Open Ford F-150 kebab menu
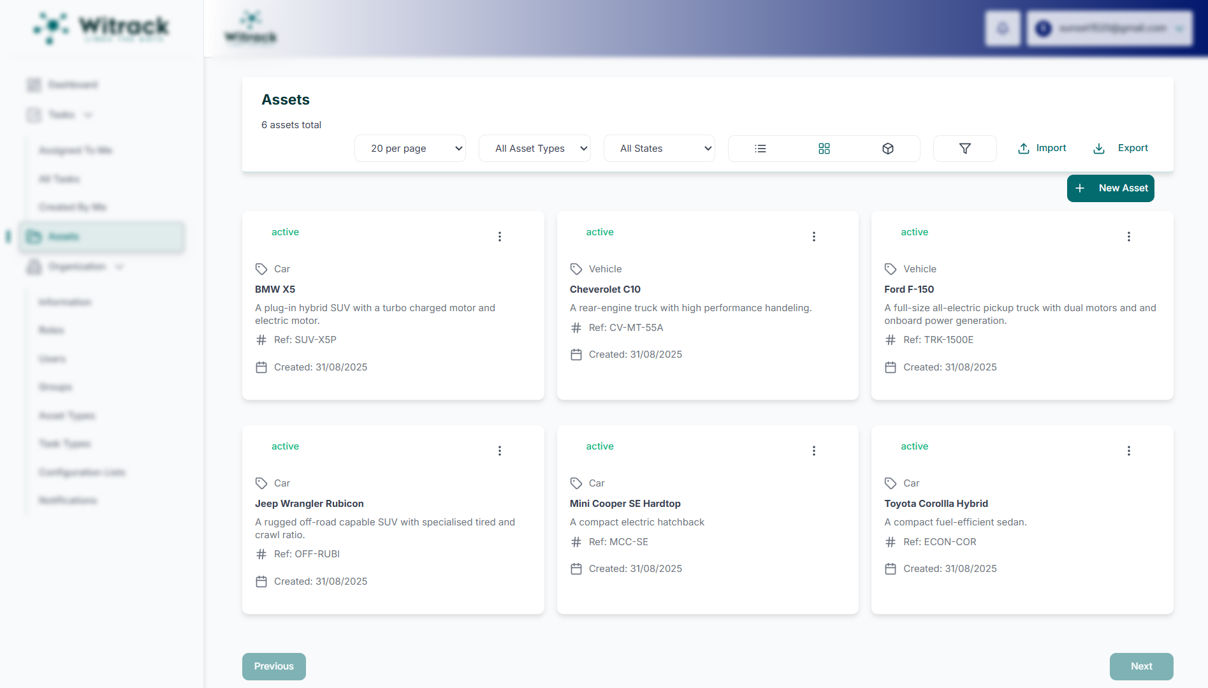This screenshot has width=1208, height=688. tap(1128, 237)
